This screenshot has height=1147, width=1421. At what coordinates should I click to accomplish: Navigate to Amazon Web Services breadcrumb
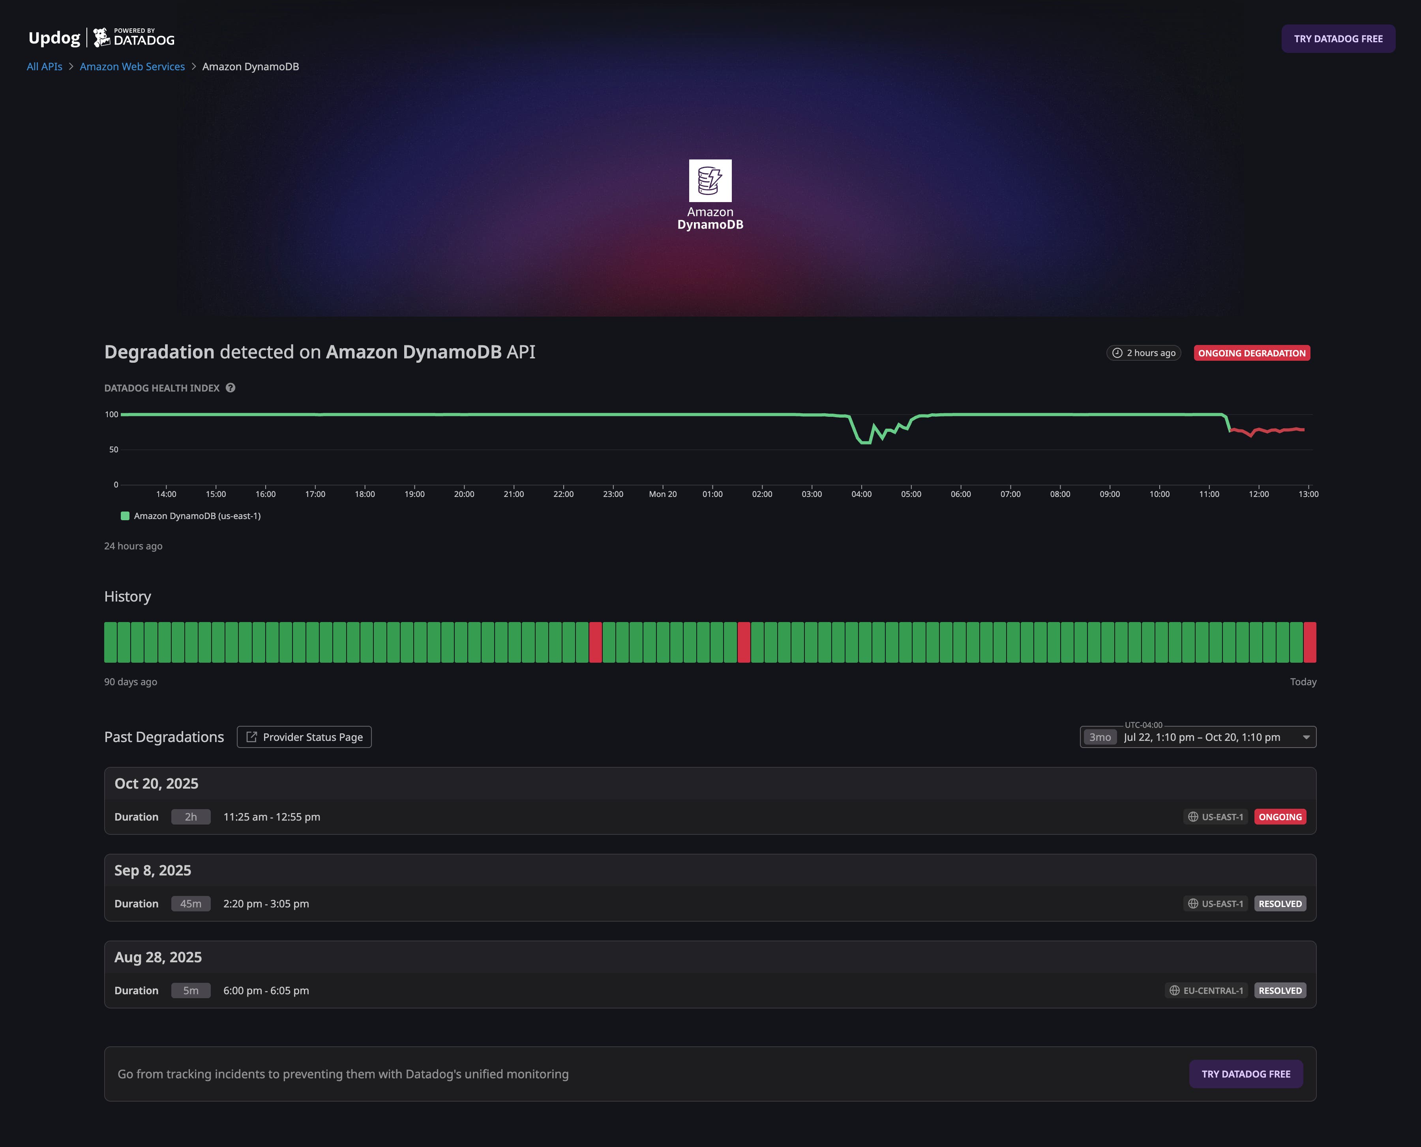pyautogui.click(x=131, y=66)
